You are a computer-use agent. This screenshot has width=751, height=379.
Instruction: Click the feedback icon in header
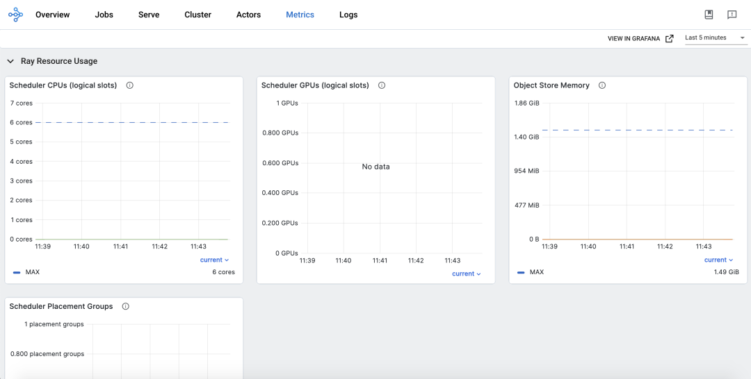732,15
